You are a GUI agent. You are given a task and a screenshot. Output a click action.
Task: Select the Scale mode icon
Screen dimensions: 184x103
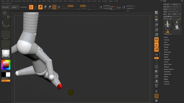tap(45, 7)
